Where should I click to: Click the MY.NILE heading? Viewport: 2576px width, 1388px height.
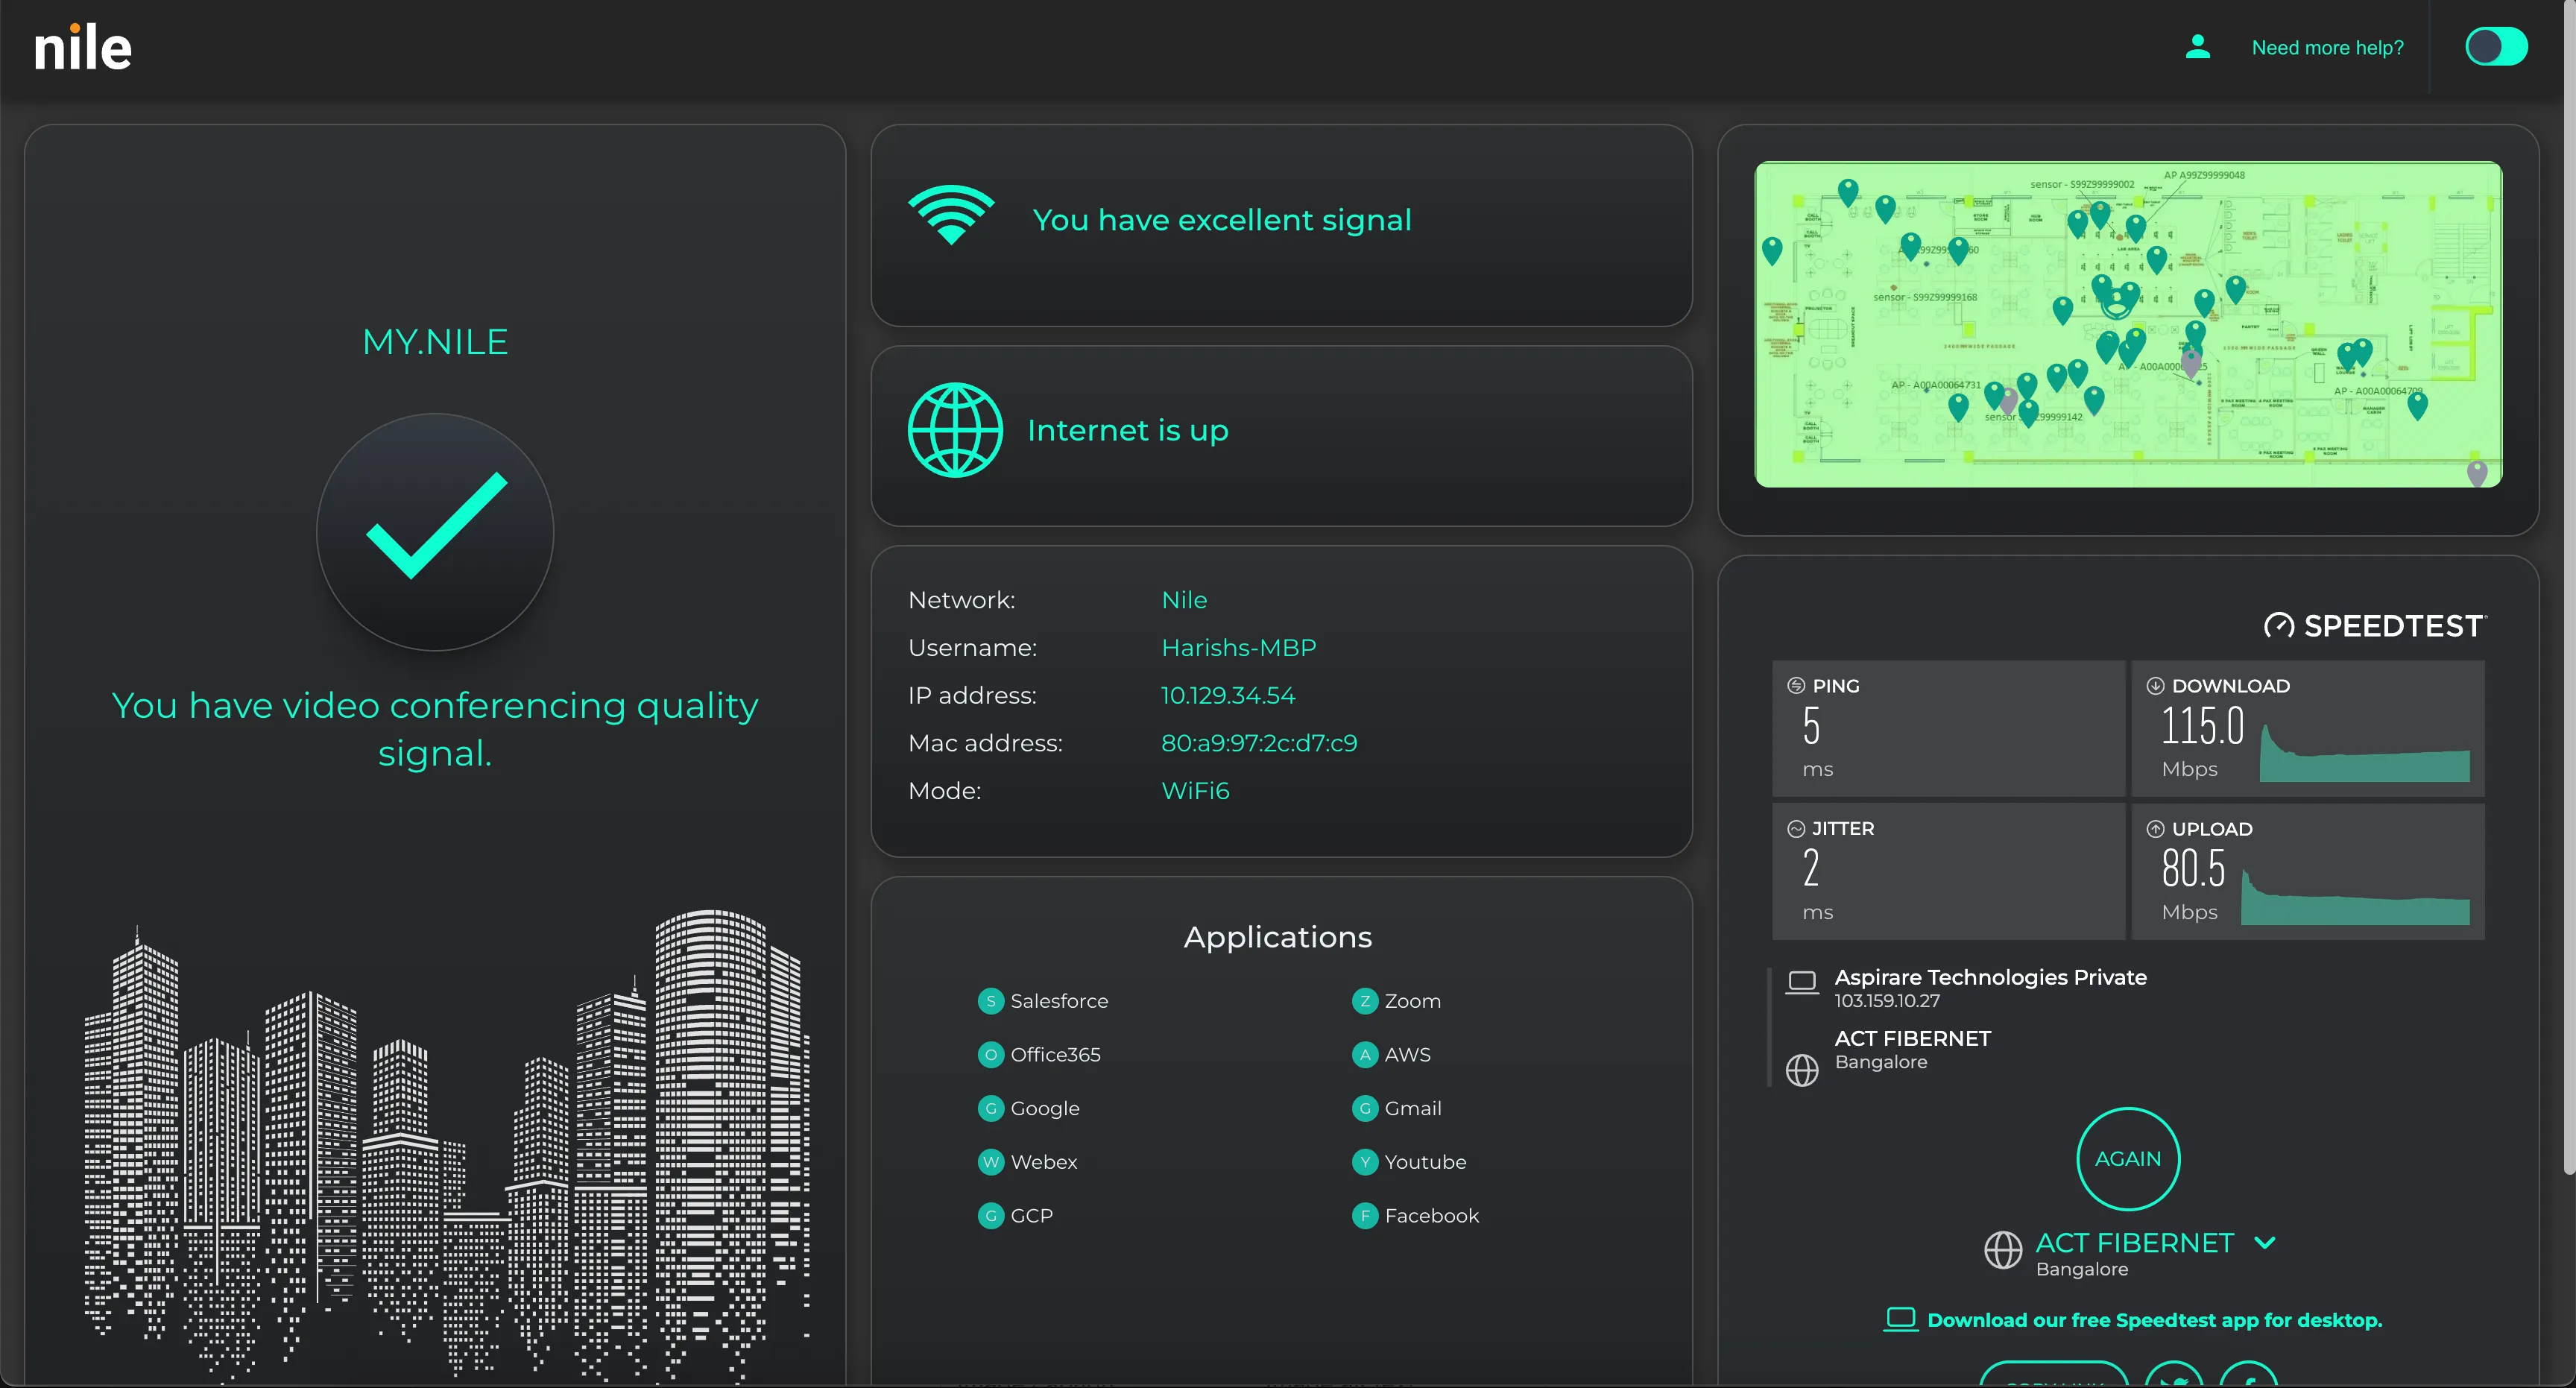435,342
